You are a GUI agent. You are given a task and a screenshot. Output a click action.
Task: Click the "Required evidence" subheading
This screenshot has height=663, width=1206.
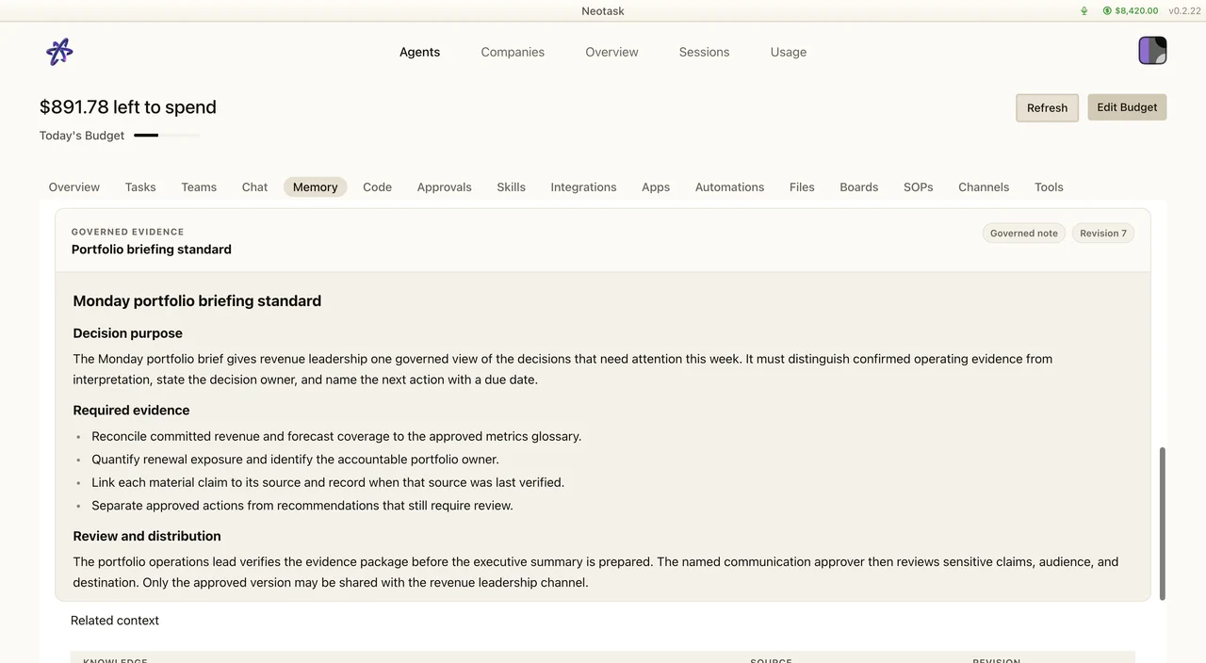pos(132,411)
